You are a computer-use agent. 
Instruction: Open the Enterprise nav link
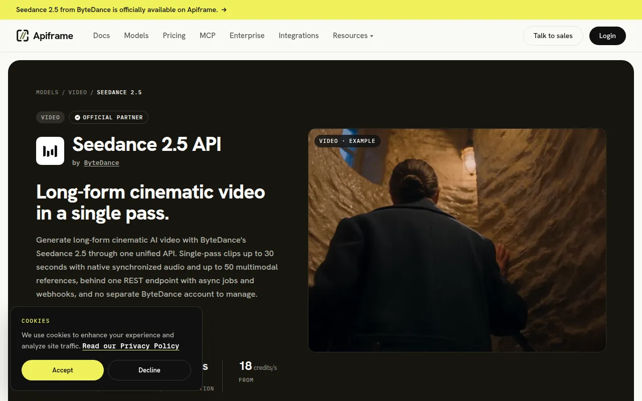(247, 36)
